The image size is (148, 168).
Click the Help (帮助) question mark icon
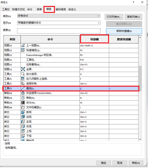pos(23,98)
